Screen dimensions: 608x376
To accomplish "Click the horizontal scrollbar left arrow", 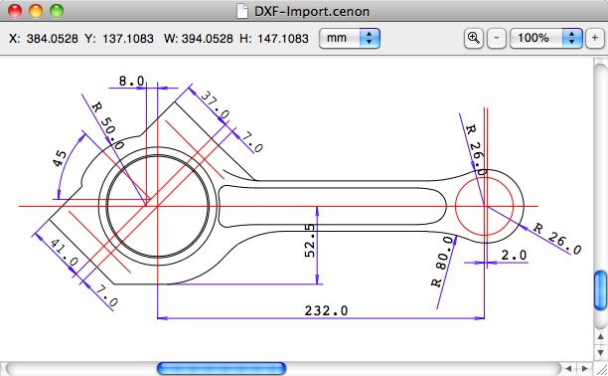I will point(568,368).
